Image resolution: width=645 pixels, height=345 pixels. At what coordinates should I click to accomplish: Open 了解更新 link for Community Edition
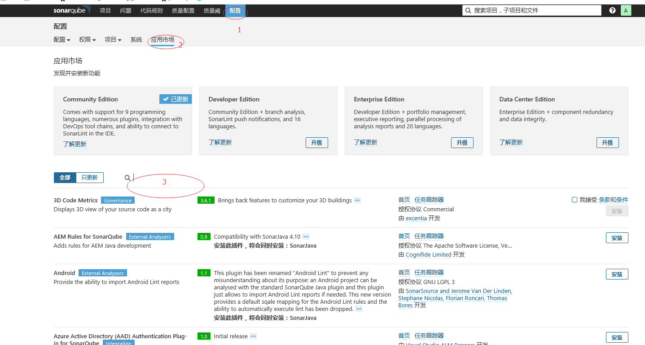pyautogui.click(x=75, y=144)
